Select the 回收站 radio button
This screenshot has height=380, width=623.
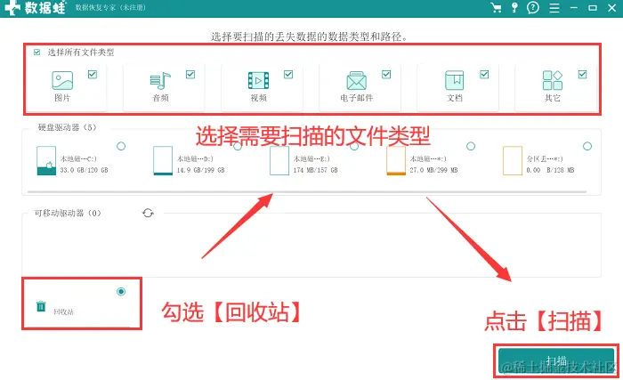[x=121, y=292]
